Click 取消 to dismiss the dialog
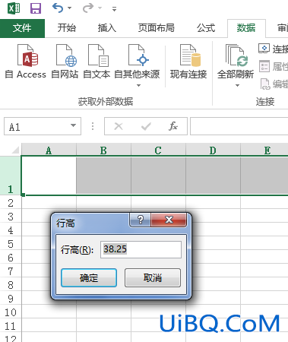 pyautogui.click(x=153, y=277)
